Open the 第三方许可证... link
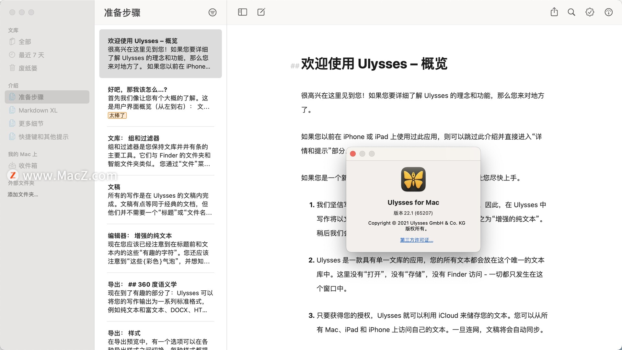This screenshot has width=622, height=350. (x=417, y=240)
